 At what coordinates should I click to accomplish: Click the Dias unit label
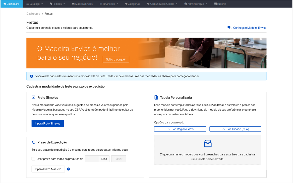(x=104, y=159)
